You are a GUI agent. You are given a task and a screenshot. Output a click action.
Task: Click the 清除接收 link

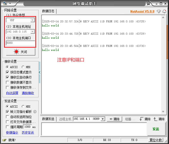pyautogui.click(x=28, y=93)
